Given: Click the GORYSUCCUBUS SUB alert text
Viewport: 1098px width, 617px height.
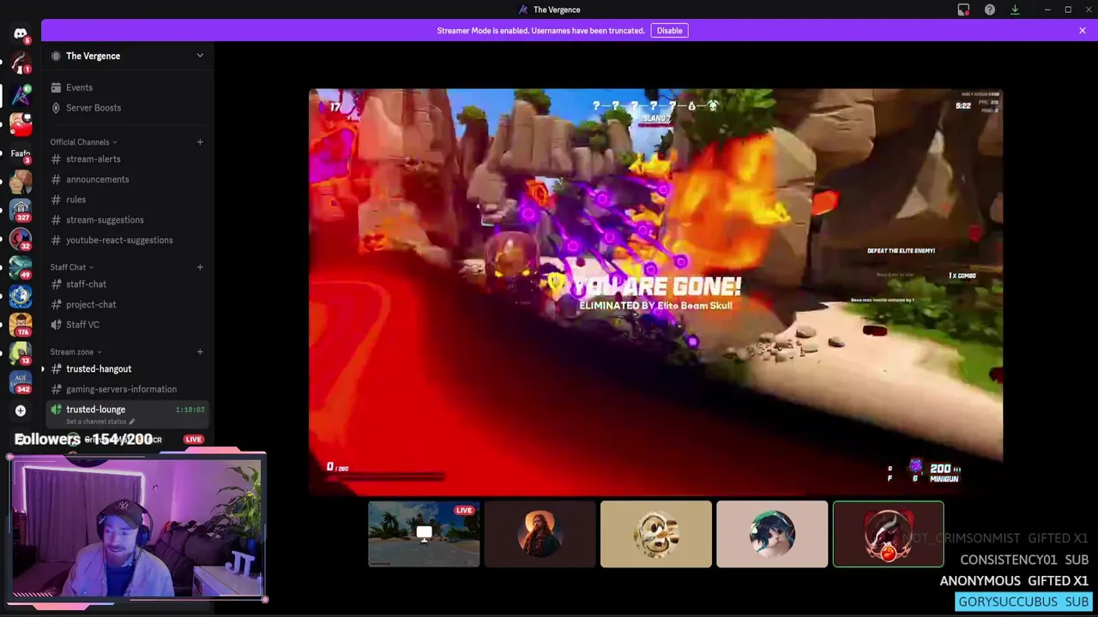Looking at the screenshot, I should click(x=1023, y=602).
